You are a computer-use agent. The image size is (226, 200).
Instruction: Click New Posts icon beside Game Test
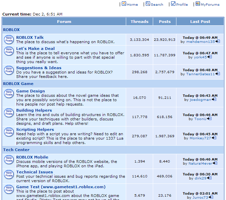coord(9,189)
